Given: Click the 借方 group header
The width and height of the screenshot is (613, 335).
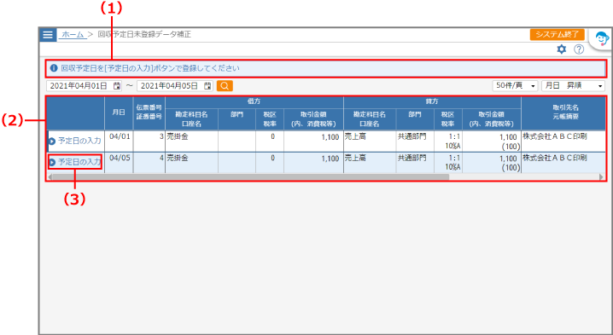Looking at the screenshot, I should click(254, 102).
